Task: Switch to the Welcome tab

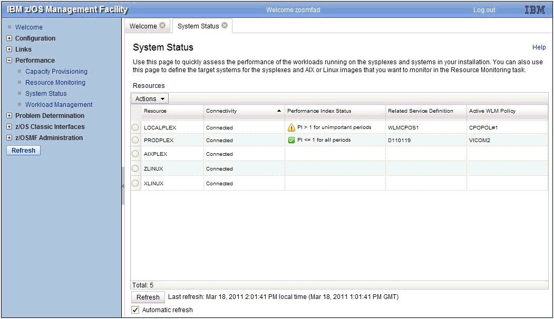Action: click(x=144, y=25)
